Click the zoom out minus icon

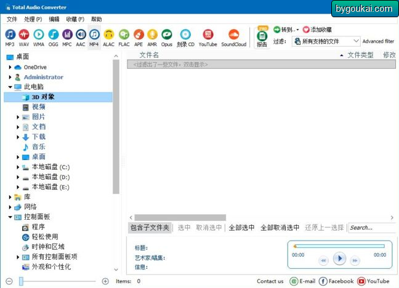9,281
